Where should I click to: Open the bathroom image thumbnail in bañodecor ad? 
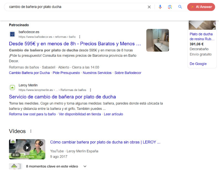click(158, 40)
